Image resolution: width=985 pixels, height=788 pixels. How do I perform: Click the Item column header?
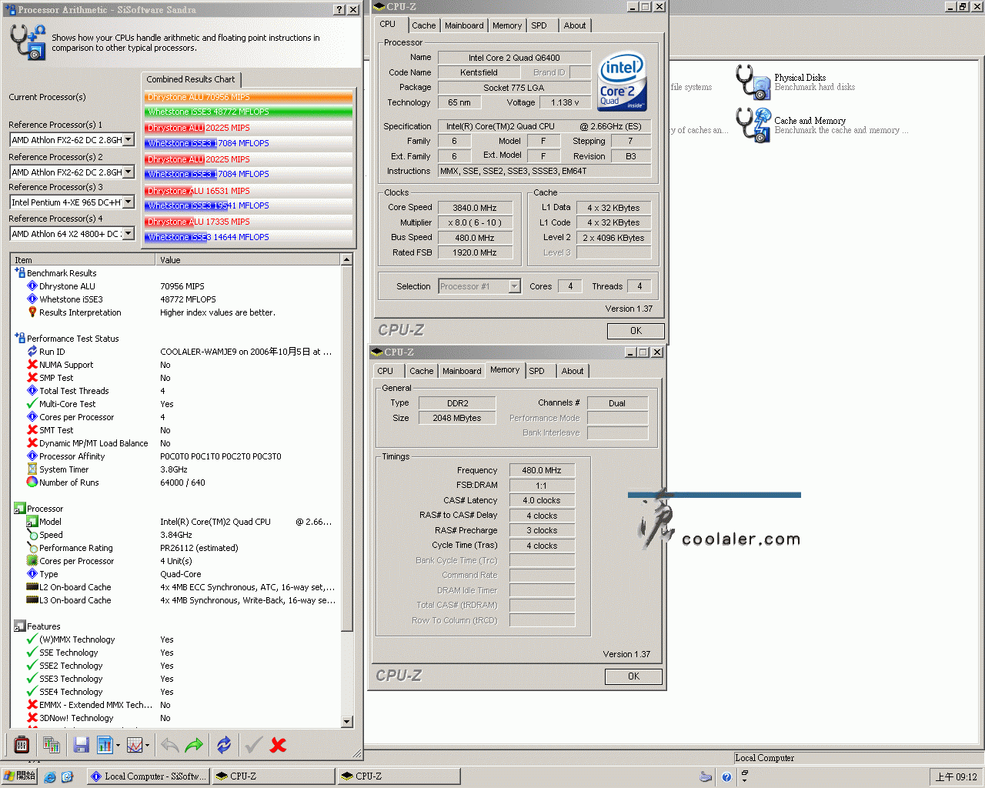tap(82, 260)
